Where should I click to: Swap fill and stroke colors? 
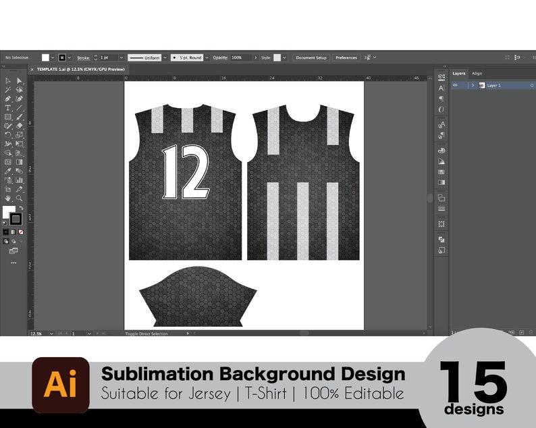pos(21,208)
